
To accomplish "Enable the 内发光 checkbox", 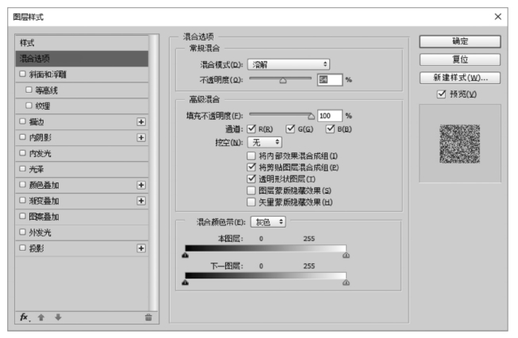I will coord(22,152).
